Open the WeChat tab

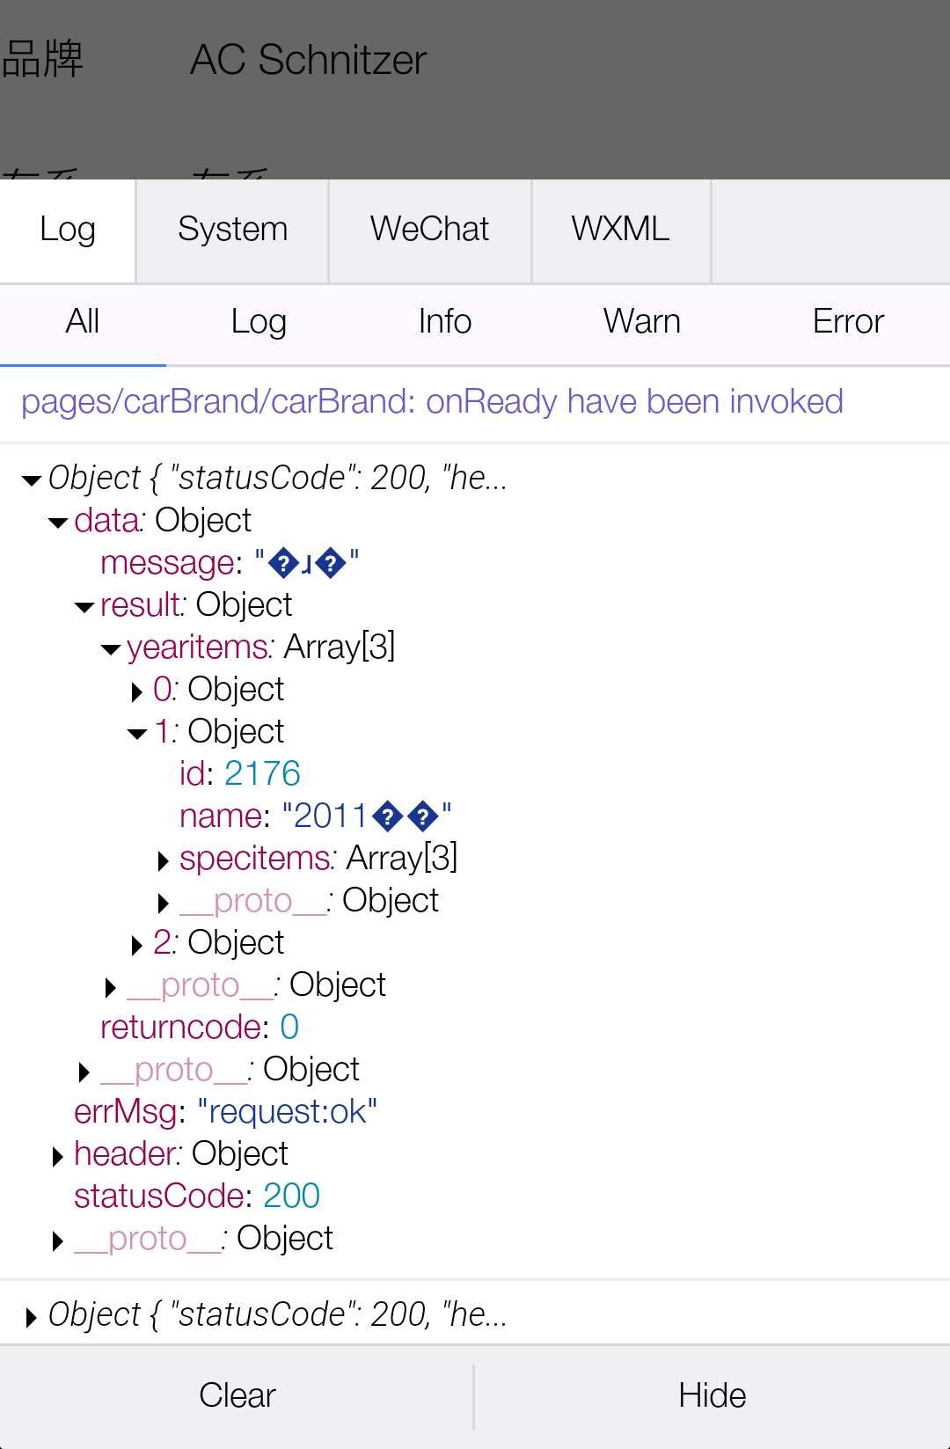pos(429,230)
